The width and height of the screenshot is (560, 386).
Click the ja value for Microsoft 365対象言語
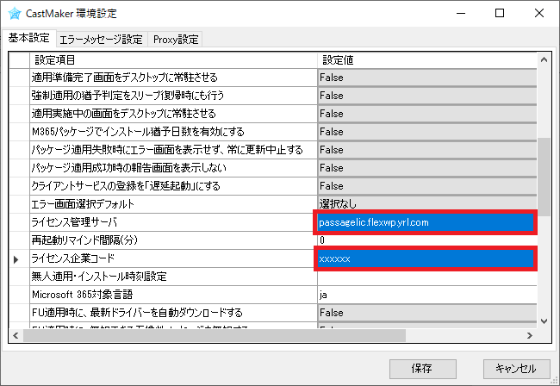coord(427,295)
